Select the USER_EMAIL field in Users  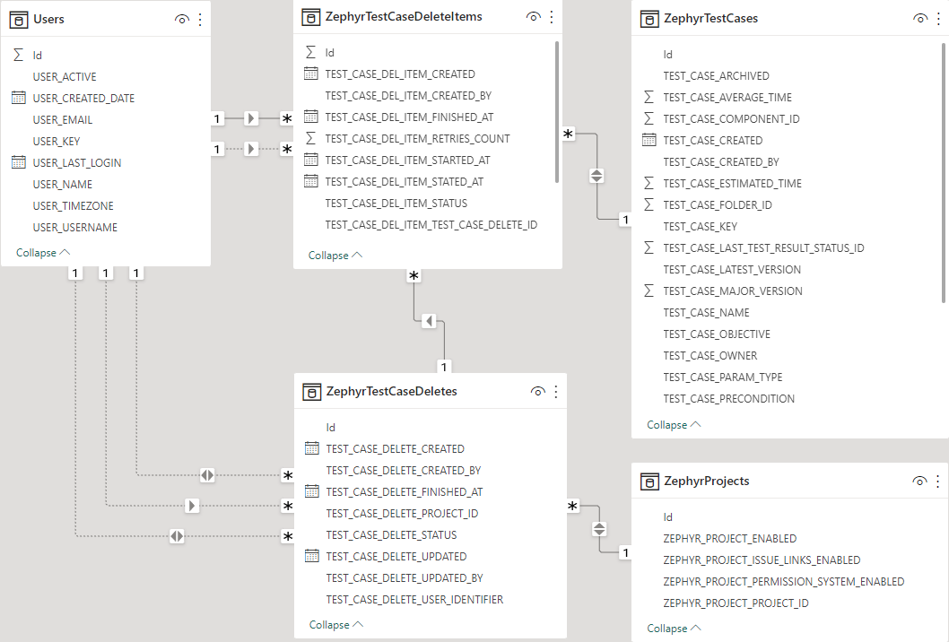[63, 119]
